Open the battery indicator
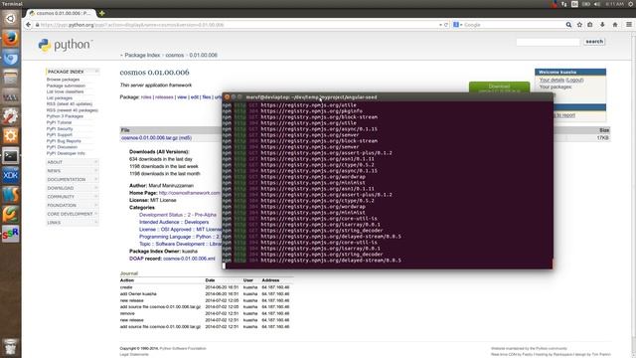The image size is (636, 358). pyautogui.click(x=586, y=4)
